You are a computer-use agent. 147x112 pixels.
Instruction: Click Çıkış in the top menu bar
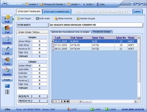pyautogui.click(x=101, y=4)
